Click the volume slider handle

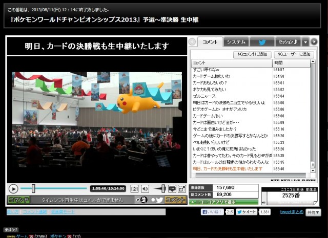[163, 189]
